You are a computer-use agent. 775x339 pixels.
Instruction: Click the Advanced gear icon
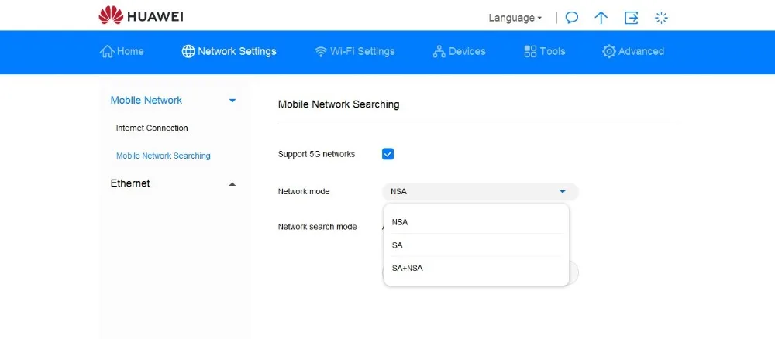pyautogui.click(x=609, y=52)
